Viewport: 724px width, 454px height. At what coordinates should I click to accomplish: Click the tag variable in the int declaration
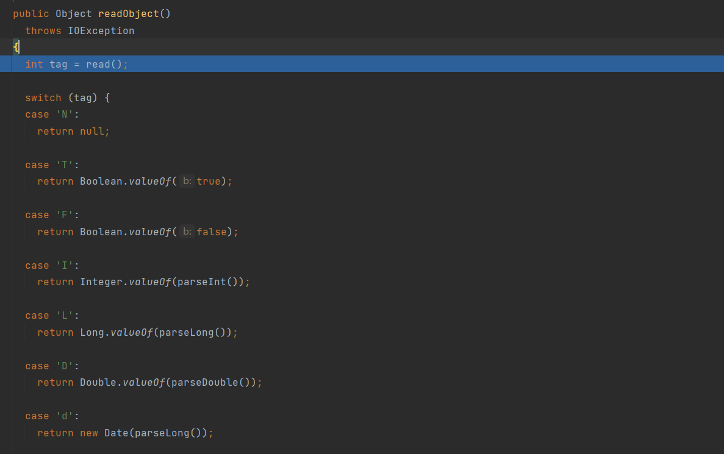[x=59, y=64]
